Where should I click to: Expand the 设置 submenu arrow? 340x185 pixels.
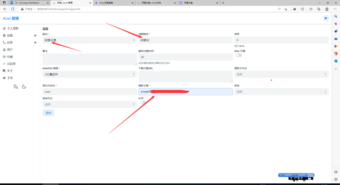coord(35,35)
